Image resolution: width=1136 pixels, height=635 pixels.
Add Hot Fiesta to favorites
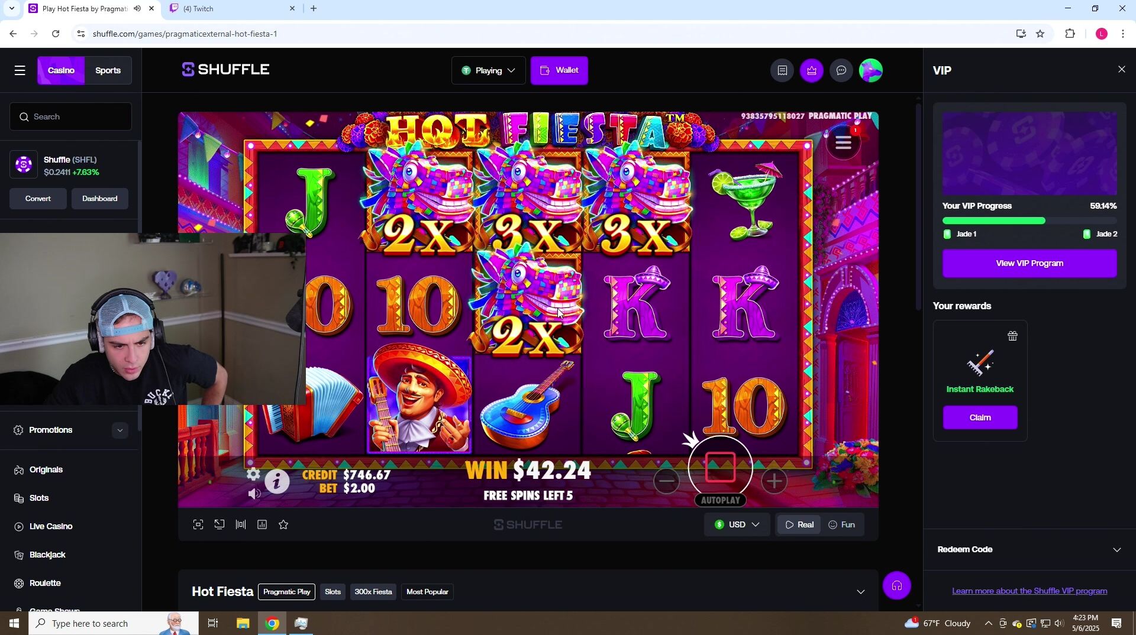(283, 524)
